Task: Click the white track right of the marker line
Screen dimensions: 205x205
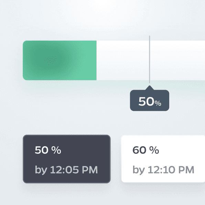Action: point(177,60)
